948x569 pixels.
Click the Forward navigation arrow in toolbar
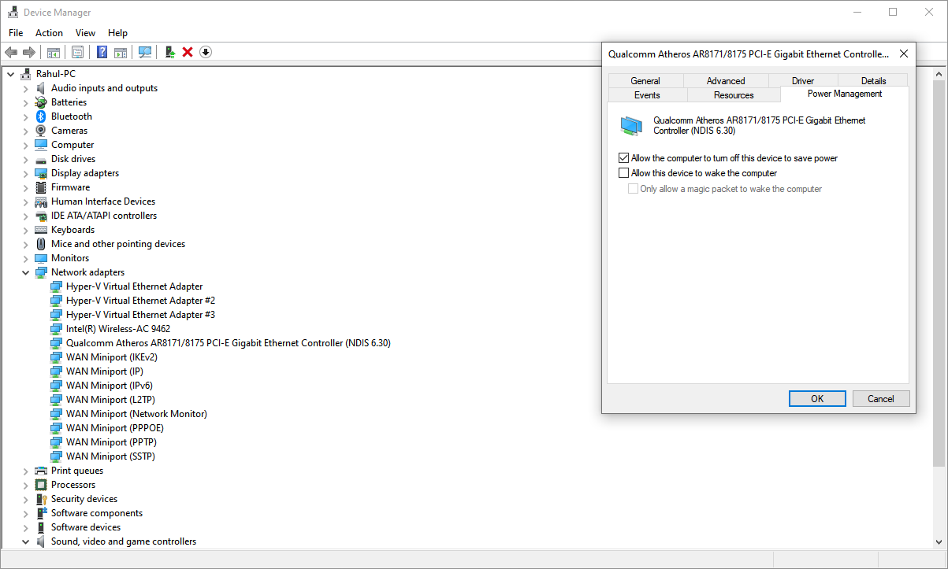28,52
